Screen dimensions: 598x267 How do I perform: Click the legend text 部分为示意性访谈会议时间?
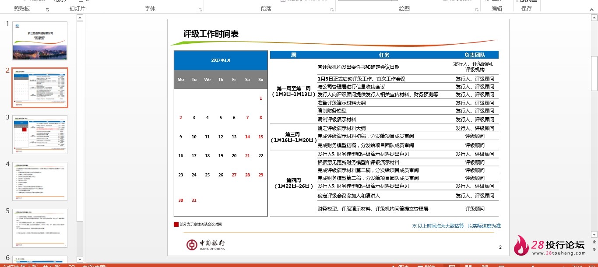click(x=201, y=224)
